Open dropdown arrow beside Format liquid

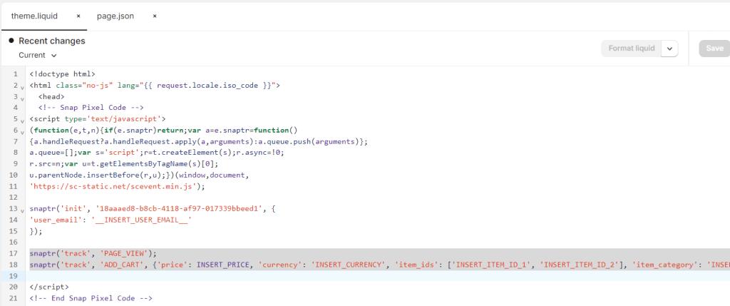[669, 49]
